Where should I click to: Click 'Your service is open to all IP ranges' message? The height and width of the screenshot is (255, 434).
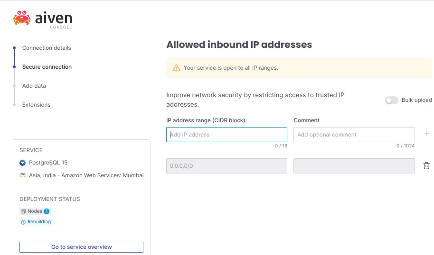(x=231, y=68)
